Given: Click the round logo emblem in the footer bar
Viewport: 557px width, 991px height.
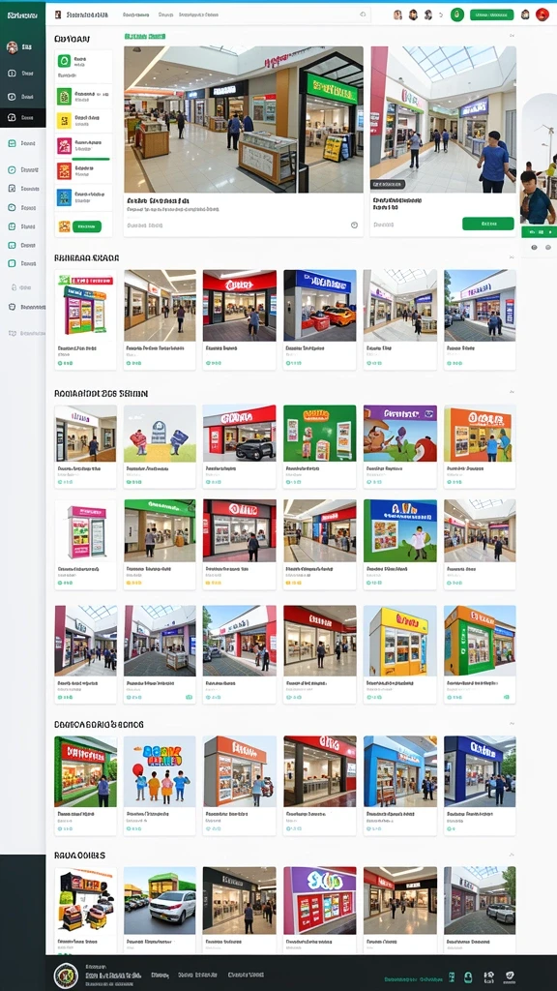Looking at the screenshot, I should tap(66, 976).
